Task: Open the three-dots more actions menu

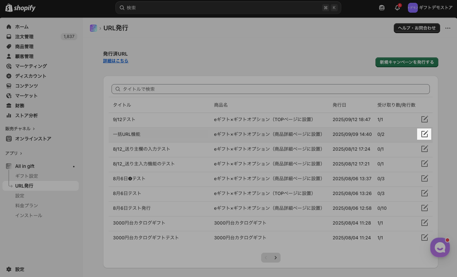Action: tap(448, 28)
